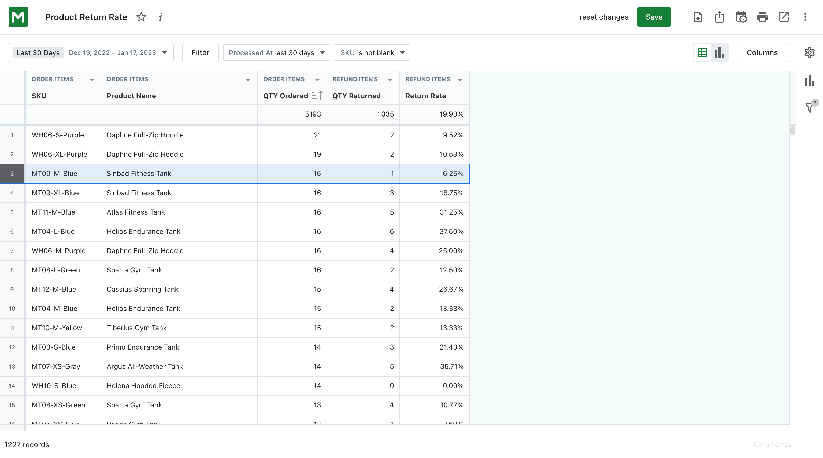Open the Filter button
This screenshot has height=458, width=823.
coord(200,53)
